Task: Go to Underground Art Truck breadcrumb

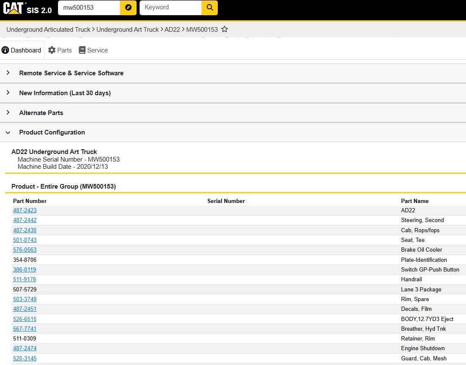Action: coord(128,30)
